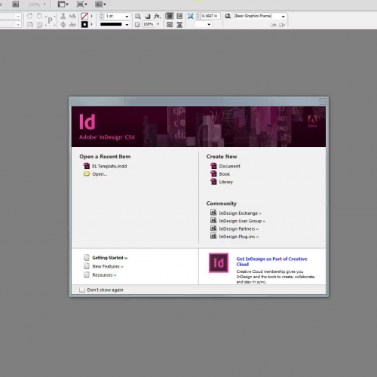This screenshot has width=377, height=377.
Task: Open the stroke type dropdown
Action: (127, 25)
